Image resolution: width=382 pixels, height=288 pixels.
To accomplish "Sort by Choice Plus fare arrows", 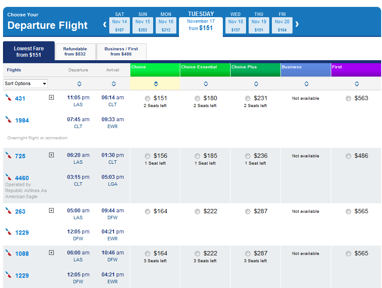I will (256, 84).
